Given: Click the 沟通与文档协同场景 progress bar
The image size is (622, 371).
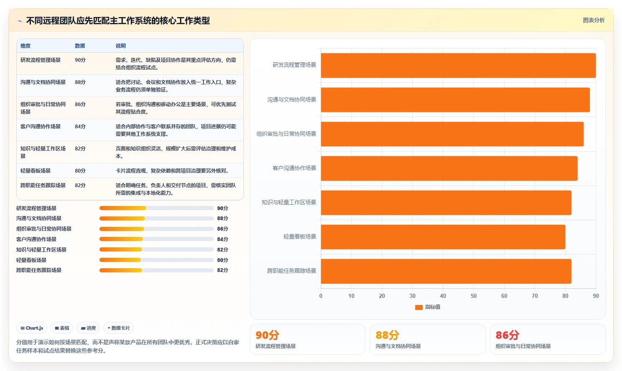Looking at the screenshot, I should pos(157,219).
